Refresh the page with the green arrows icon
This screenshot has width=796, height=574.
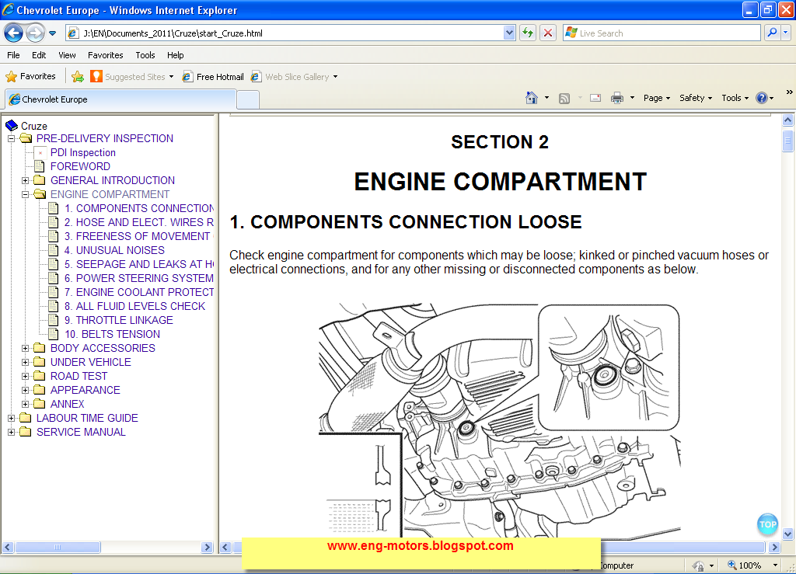point(528,33)
